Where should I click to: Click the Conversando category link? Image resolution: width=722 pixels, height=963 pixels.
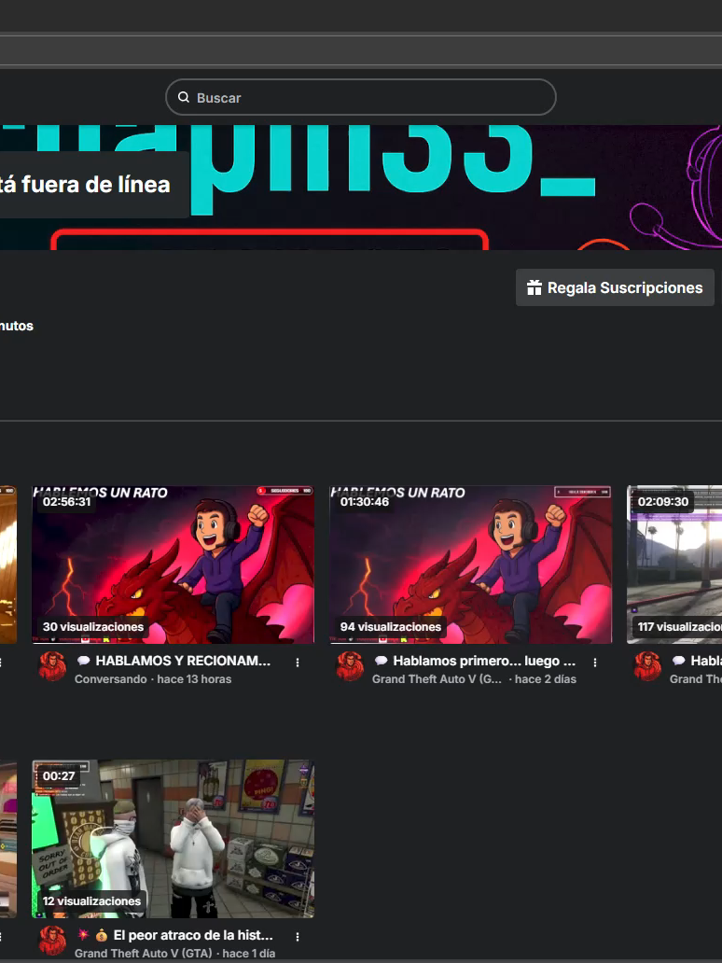[110, 679]
